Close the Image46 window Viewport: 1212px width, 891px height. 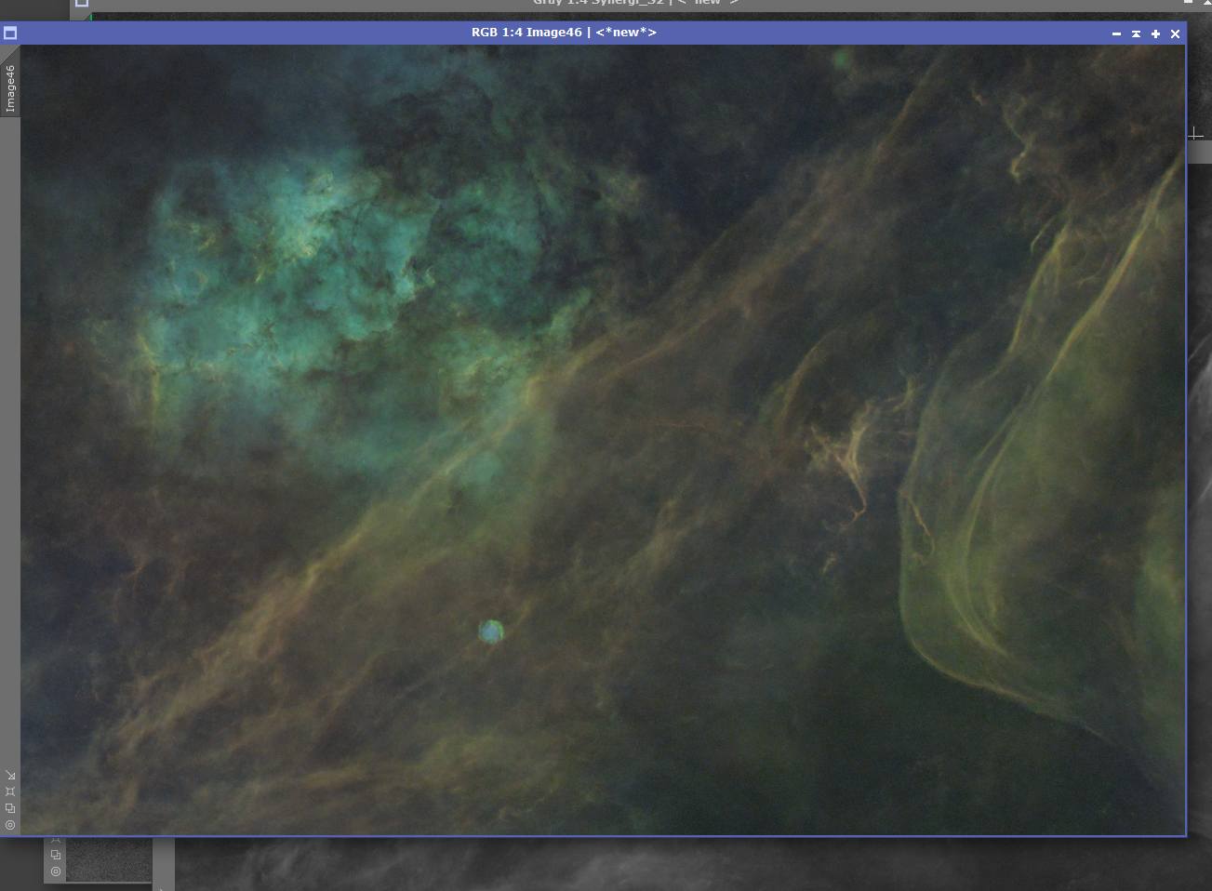tap(1175, 33)
